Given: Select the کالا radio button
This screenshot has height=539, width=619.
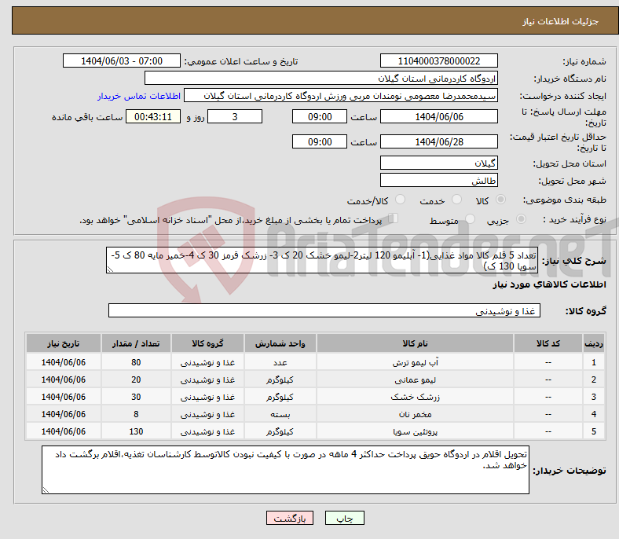Looking at the screenshot, I should click(x=502, y=200).
